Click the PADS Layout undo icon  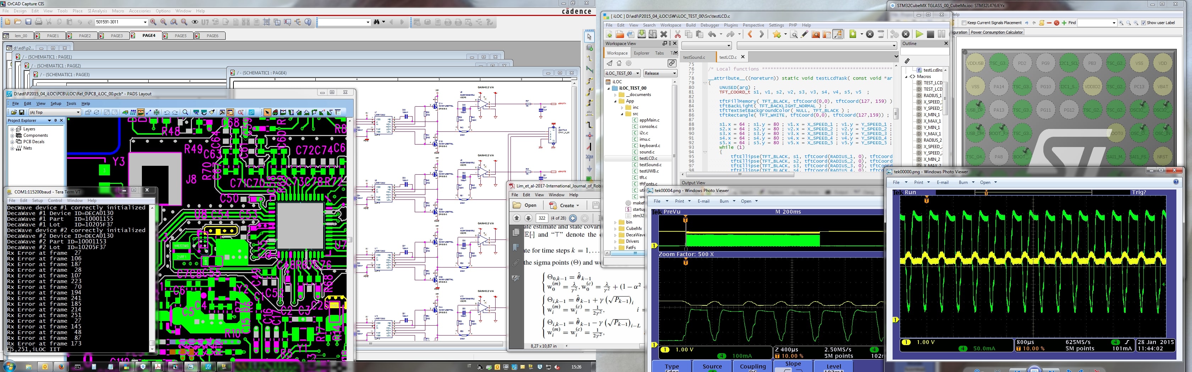(167, 112)
